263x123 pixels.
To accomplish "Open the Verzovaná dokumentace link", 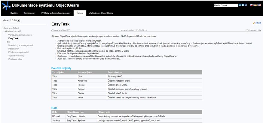I will [x=20, y=35].
